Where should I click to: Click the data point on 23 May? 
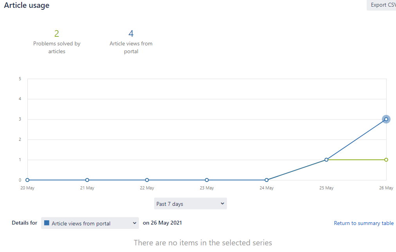click(207, 180)
